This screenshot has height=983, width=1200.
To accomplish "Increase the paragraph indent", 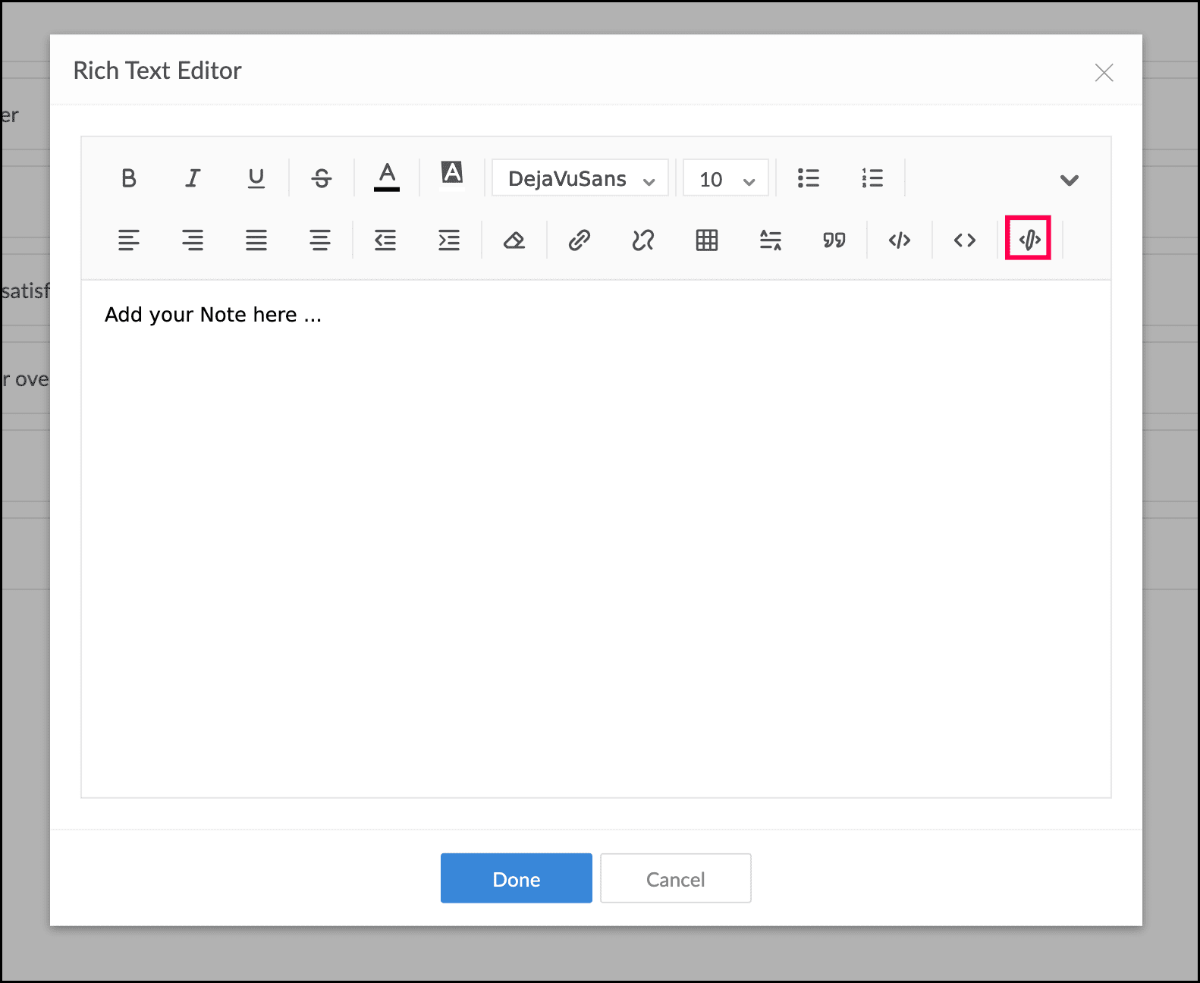I will 449,240.
